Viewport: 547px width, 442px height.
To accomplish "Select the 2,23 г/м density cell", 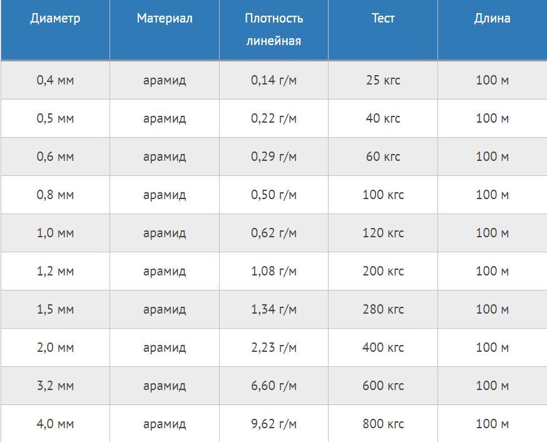I will [x=273, y=347].
